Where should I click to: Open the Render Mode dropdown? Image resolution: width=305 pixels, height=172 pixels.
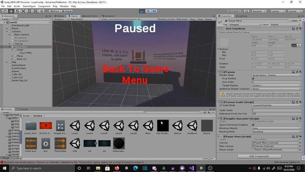coord(276,75)
